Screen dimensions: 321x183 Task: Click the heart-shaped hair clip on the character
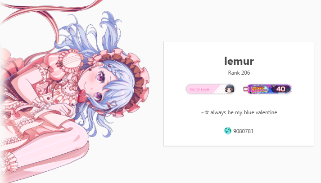(113, 105)
